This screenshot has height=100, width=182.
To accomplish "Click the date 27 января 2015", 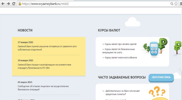I will pos(25,42).
